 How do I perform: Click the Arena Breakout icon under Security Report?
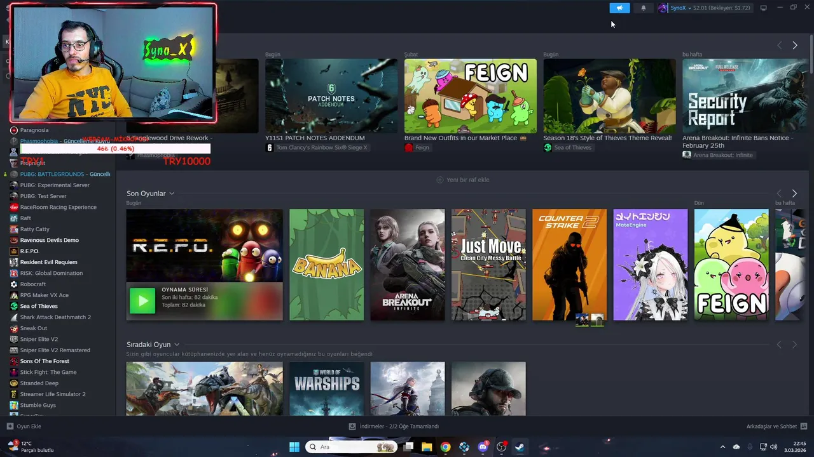click(687, 155)
